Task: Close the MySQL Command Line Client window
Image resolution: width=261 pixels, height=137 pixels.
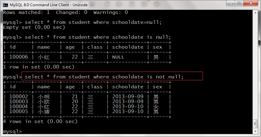Action: point(251,3)
